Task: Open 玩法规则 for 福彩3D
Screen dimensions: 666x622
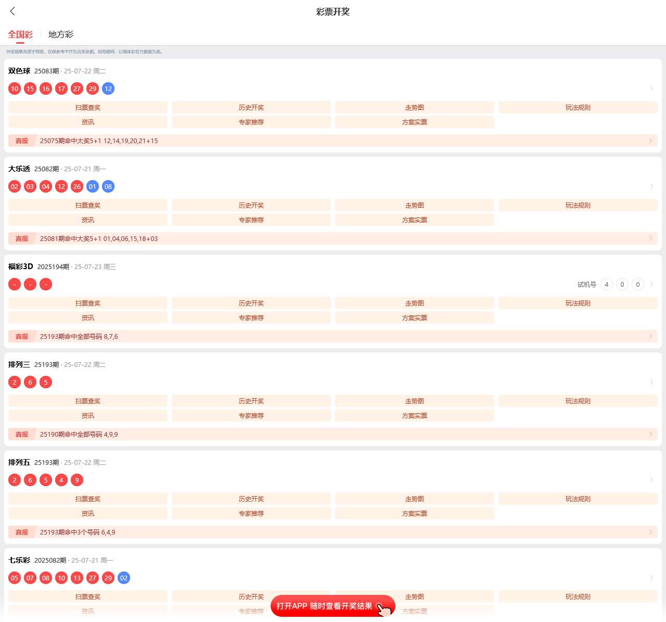Action: coord(578,303)
